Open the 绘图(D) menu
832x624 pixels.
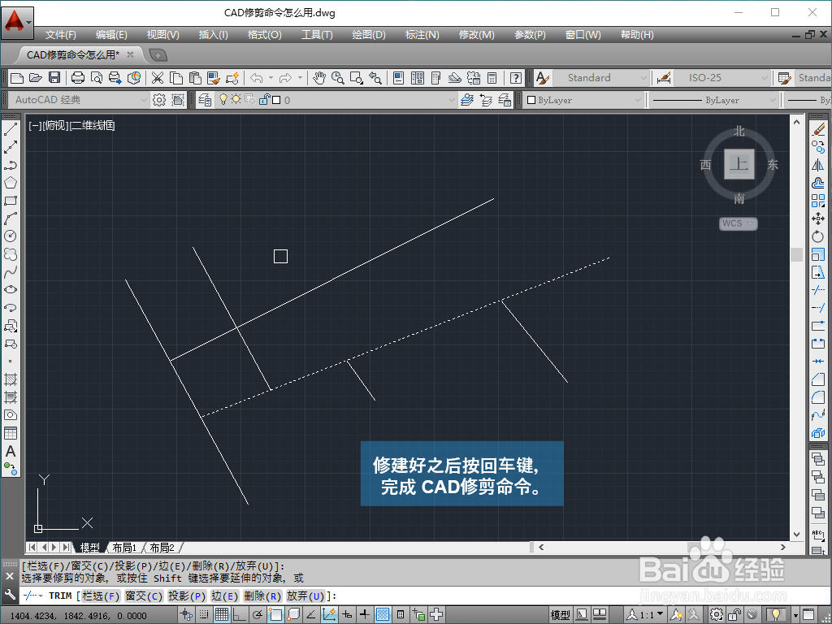tap(369, 35)
